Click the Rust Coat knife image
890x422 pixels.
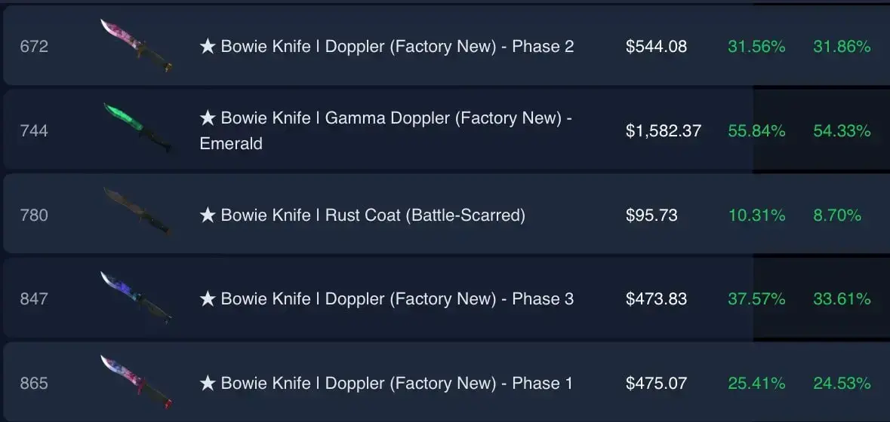click(x=137, y=212)
